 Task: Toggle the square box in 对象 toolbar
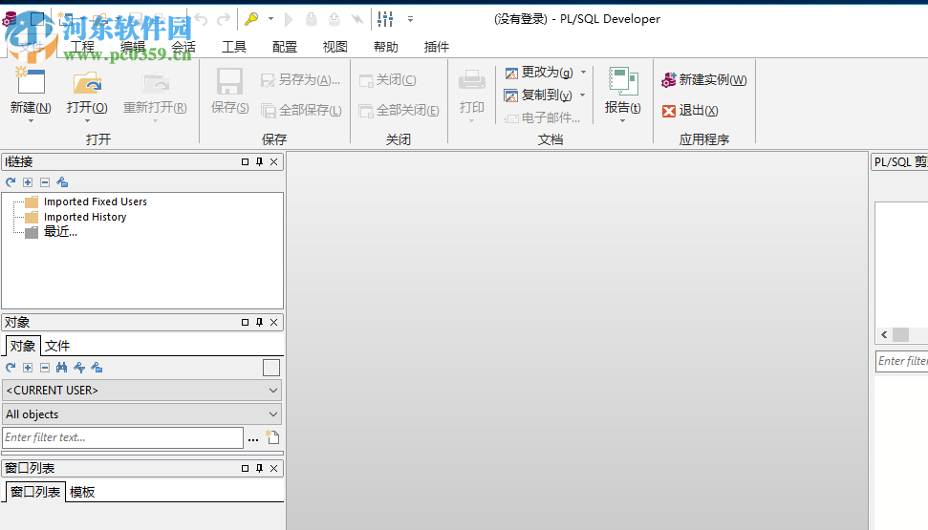pos(271,368)
